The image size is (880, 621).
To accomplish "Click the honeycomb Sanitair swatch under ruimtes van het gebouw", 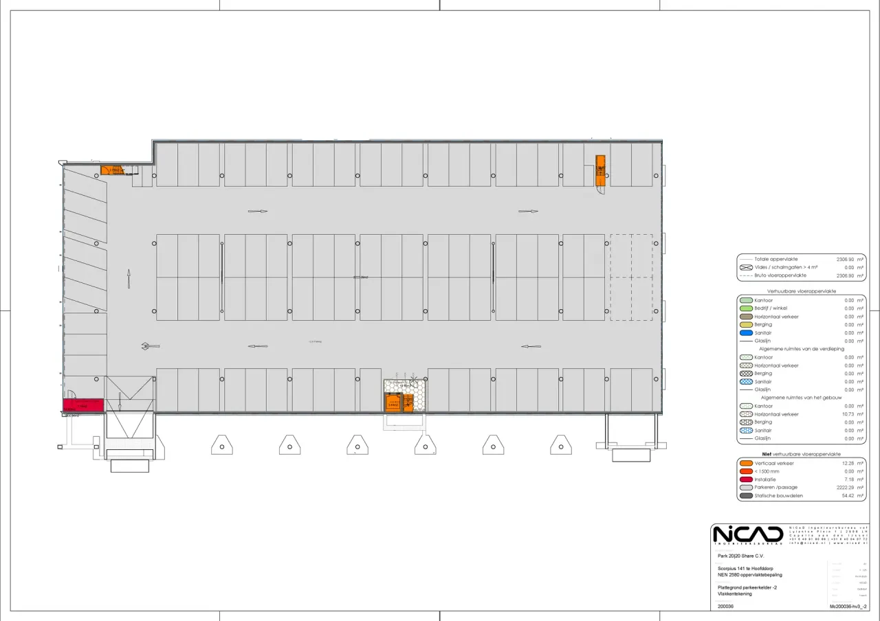I will point(746,430).
